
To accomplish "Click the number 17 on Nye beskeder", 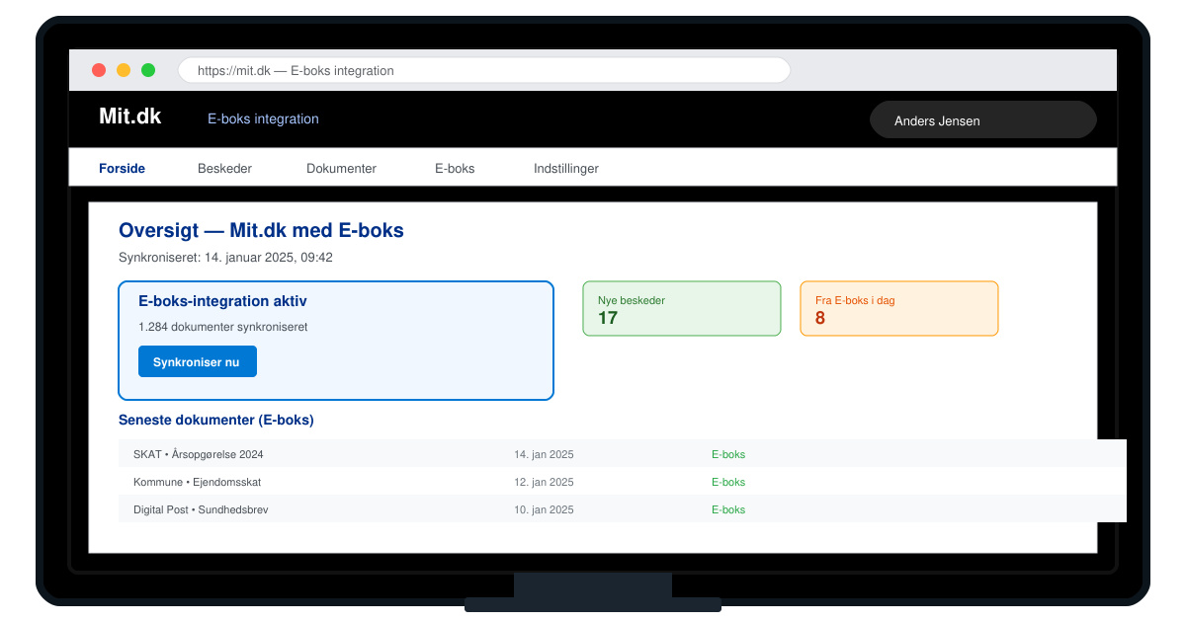I will click(x=608, y=318).
